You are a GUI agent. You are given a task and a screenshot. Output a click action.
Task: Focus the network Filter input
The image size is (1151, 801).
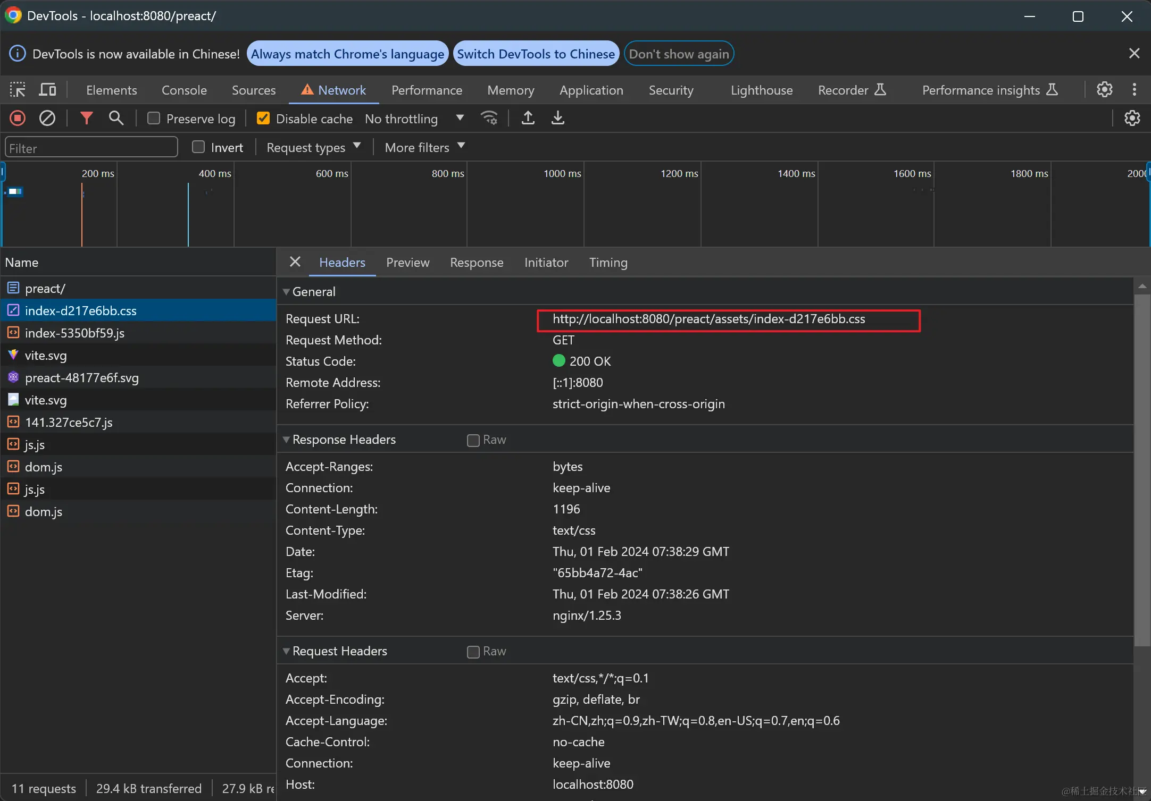pyautogui.click(x=91, y=147)
